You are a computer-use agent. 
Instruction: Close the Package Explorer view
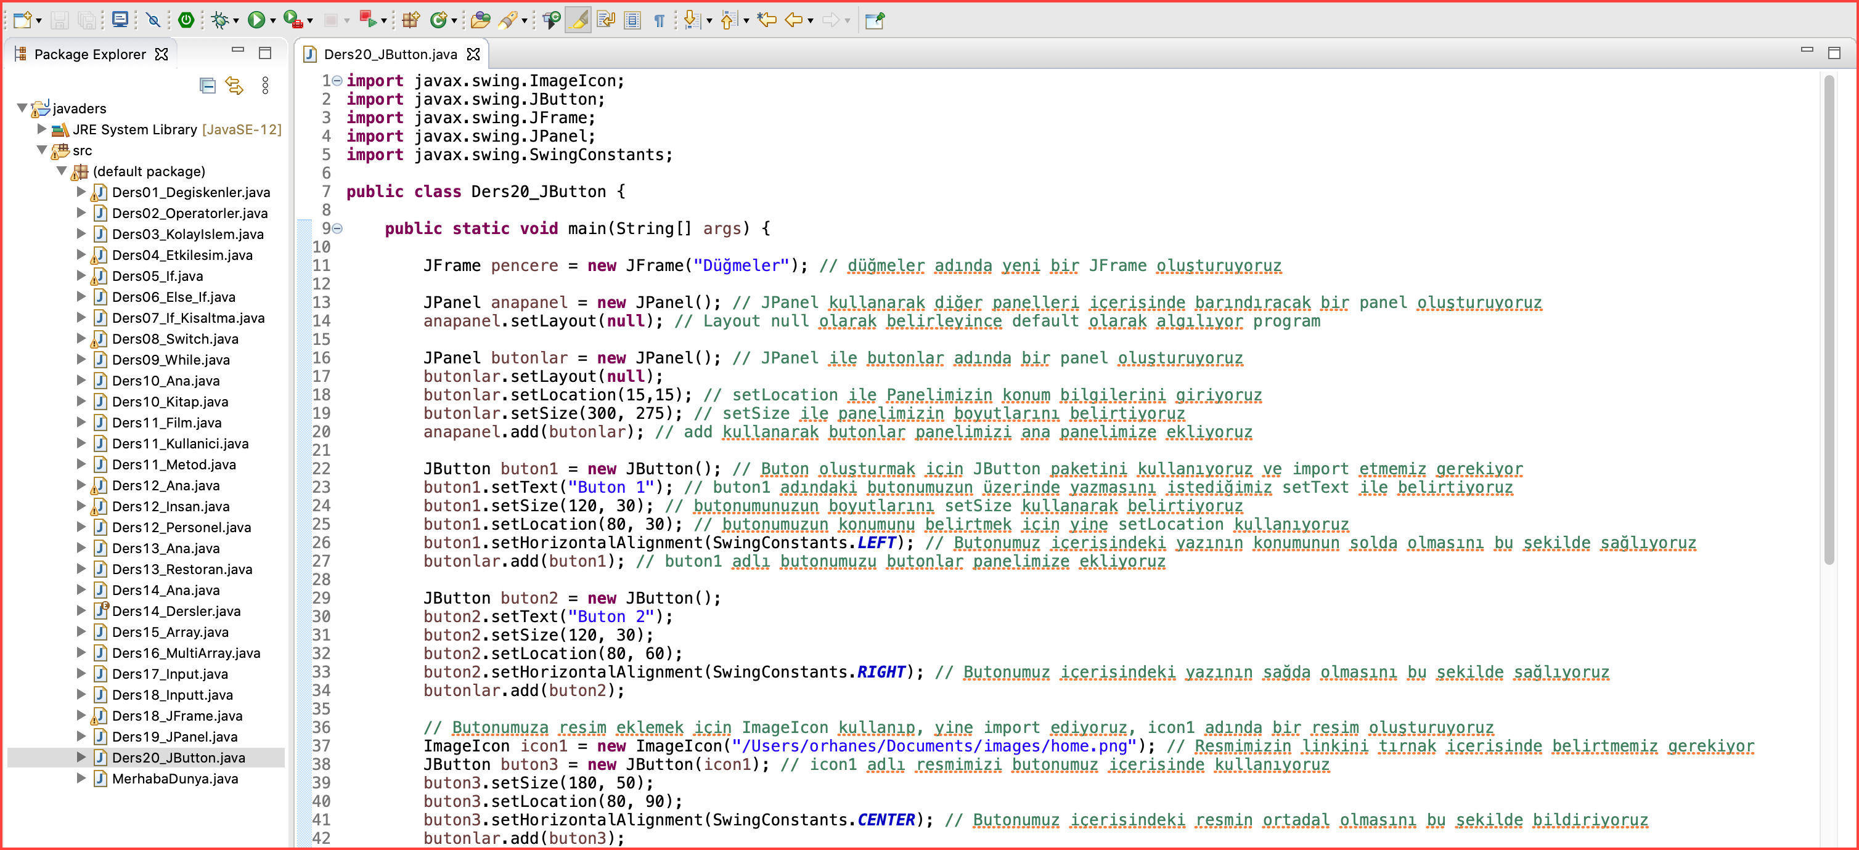161,54
